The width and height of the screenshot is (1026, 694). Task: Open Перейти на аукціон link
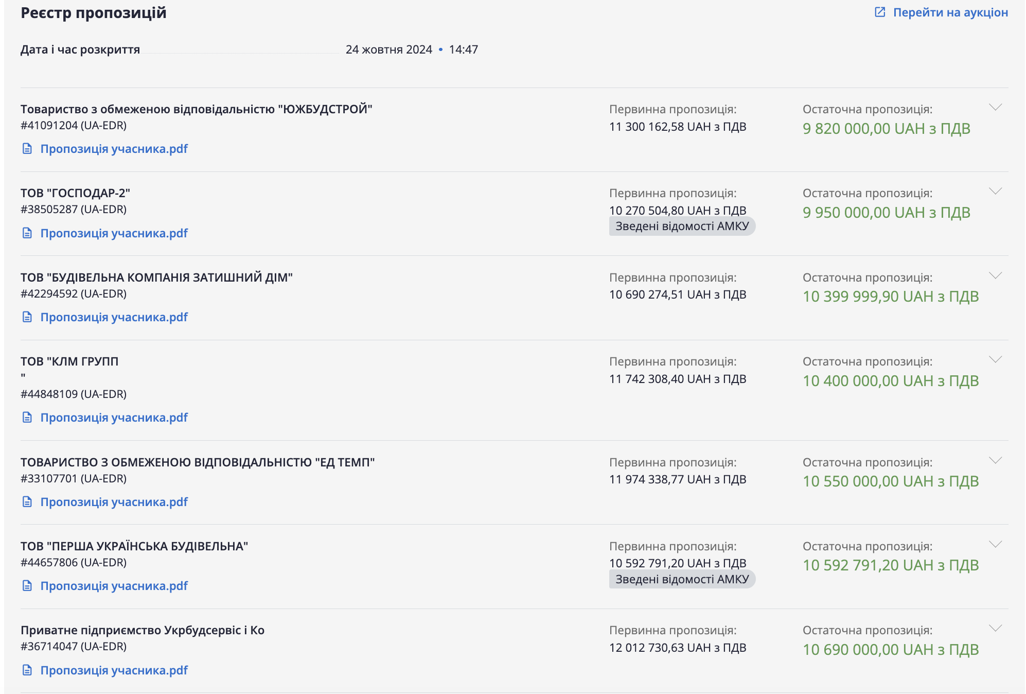pos(950,12)
